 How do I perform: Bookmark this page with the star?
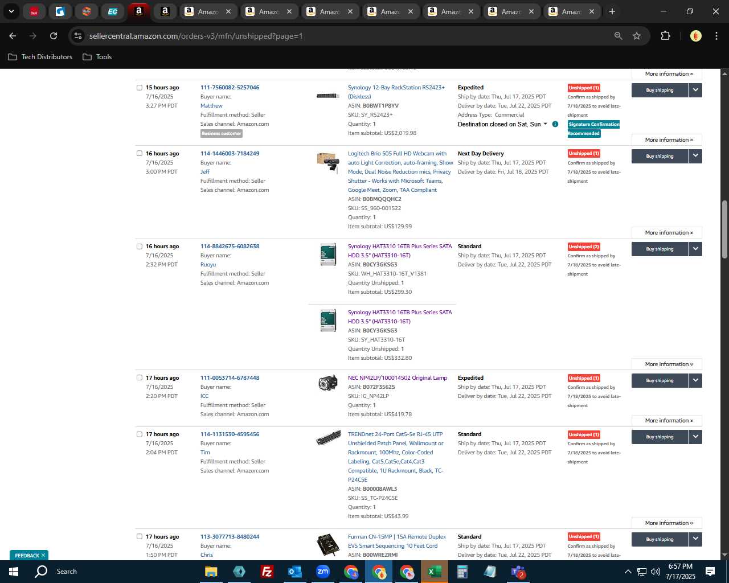coord(637,36)
